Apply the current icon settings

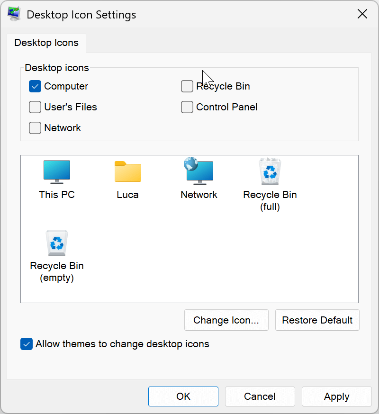(336, 396)
